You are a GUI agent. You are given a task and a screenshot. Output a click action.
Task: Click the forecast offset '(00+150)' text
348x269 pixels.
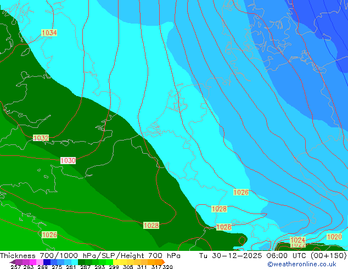[329, 256]
